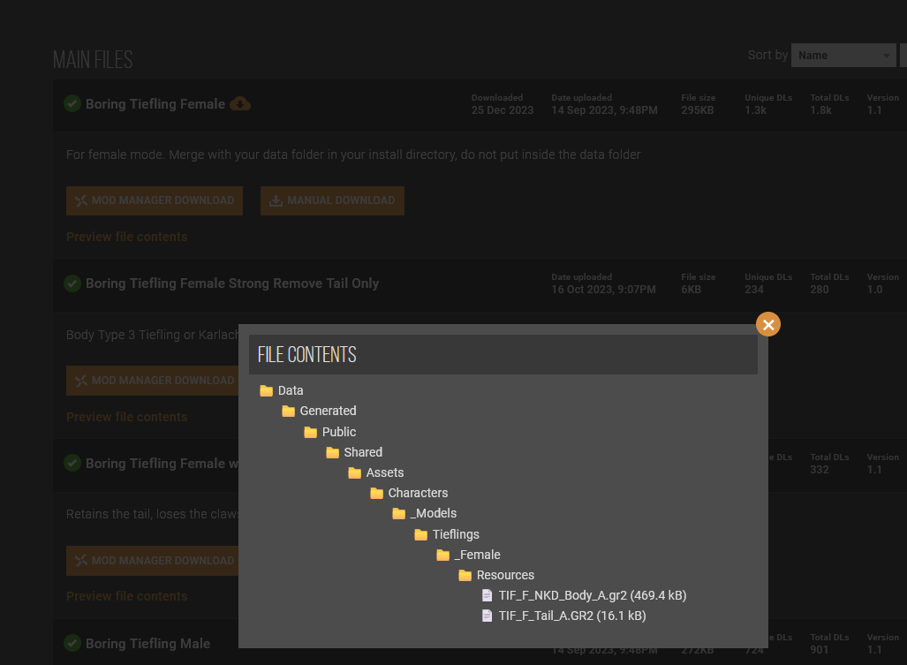The width and height of the screenshot is (907, 665).
Task: Select the Assets folder in tree
Action: click(384, 472)
